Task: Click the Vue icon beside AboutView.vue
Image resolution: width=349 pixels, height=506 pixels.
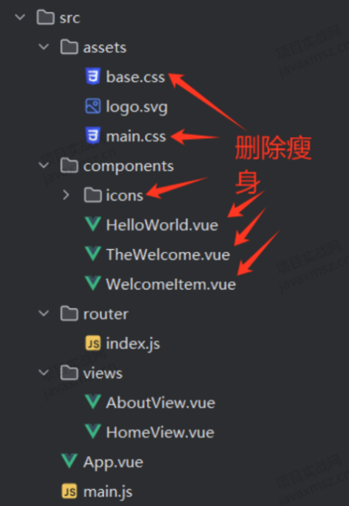Action: point(93,402)
